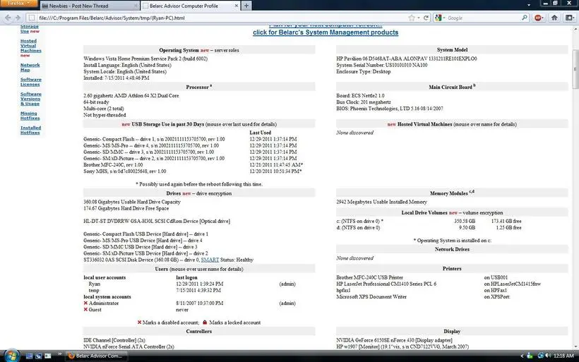Screen dimensions: 579x362
Task: Open the list all tabs dropdown arrow
Action: tap(529, 5)
